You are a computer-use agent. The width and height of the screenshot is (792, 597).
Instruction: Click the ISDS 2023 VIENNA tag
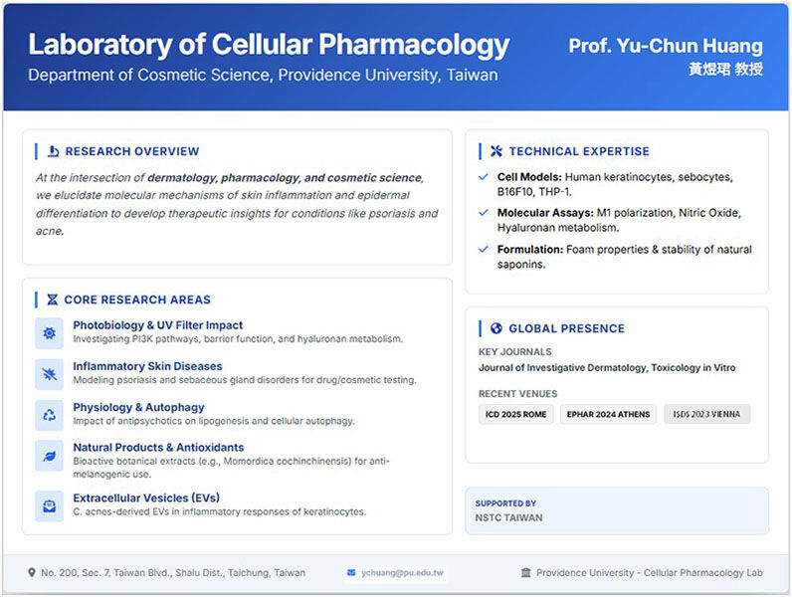pyautogui.click(x=706, y=414)
